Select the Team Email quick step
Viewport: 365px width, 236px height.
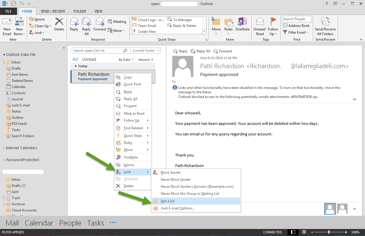coord(144,26)
